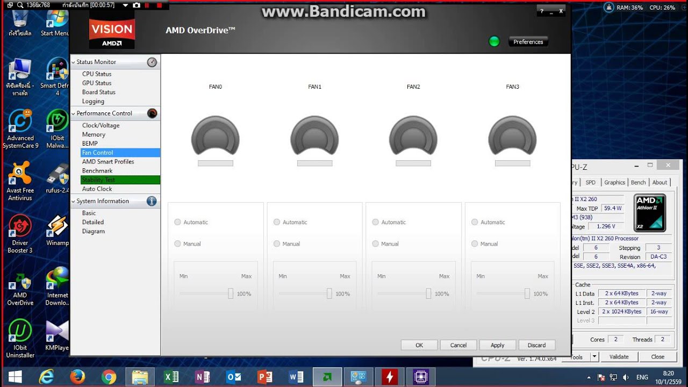
Task: Select Manual mode for FAN0
Action: click(178, 243)
